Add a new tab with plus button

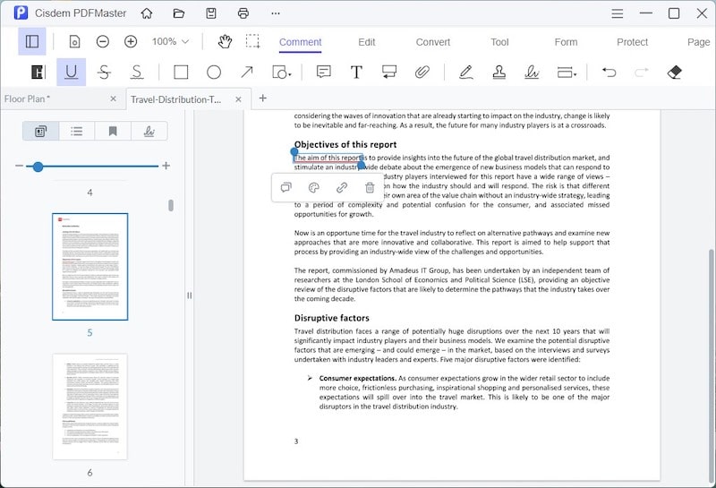click(x=262, y=98)
